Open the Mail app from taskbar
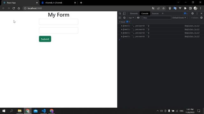Viewport: 204px width, 114px height. tap(35, 111)
